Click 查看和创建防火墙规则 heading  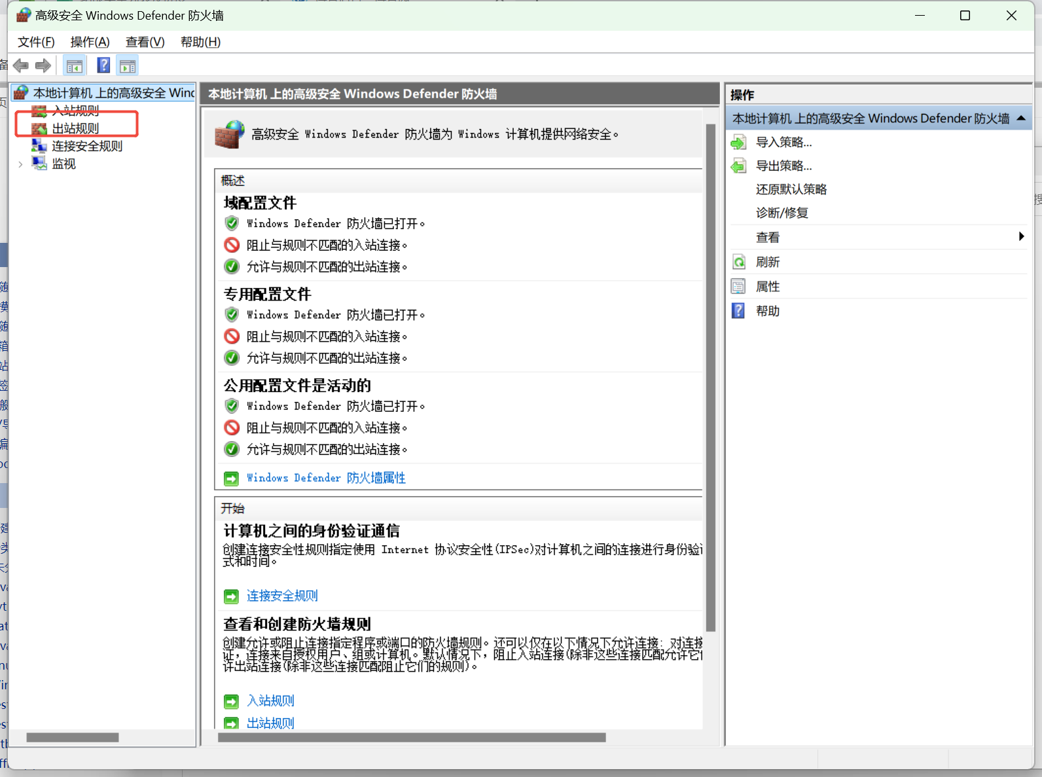(x=297, y=624)
